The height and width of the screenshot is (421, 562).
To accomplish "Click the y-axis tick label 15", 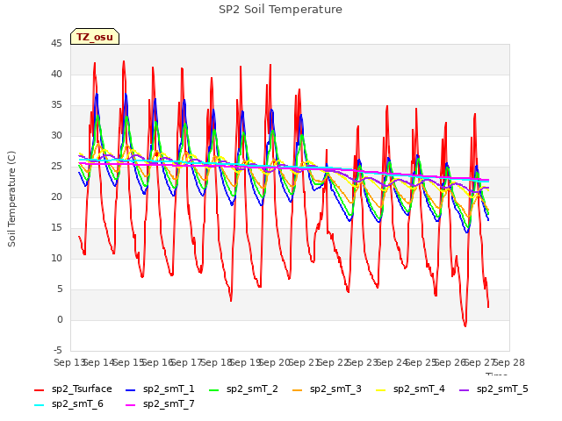I will coord(56,228).
